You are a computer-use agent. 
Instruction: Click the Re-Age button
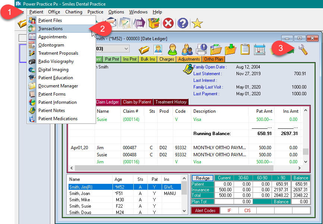(x=203, y=178)
